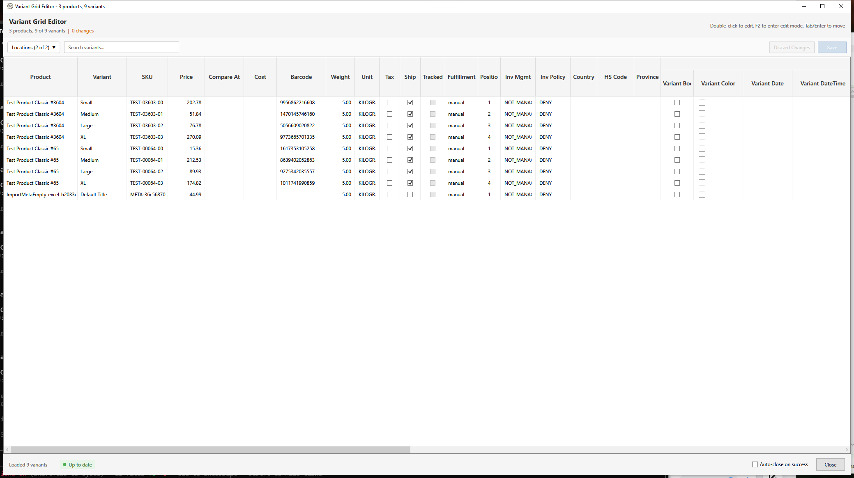Click the Save button
The height and width of the screenshot is (478, 854).
832,47
